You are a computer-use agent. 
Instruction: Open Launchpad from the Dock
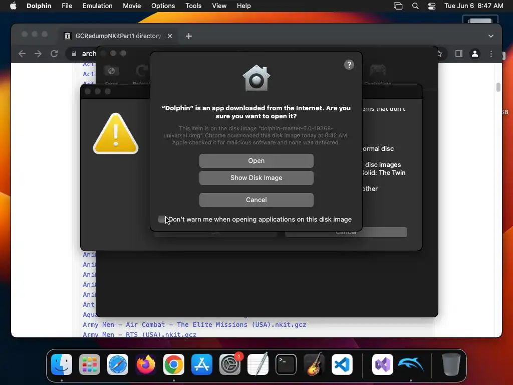(90, 364)
